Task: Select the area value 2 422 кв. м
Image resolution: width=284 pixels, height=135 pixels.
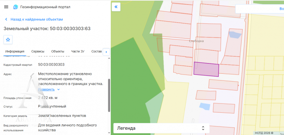Action: tap(48, 98)
